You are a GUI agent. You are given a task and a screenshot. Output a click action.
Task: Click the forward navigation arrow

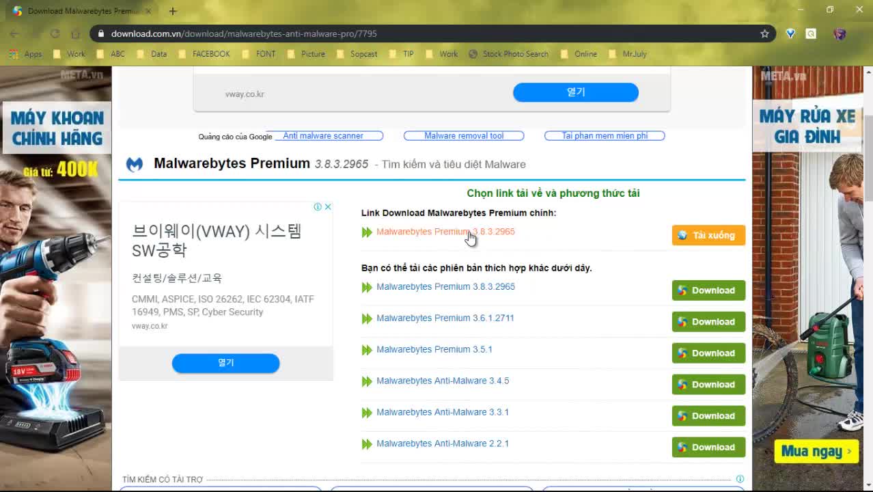click(x=35, y=33)
